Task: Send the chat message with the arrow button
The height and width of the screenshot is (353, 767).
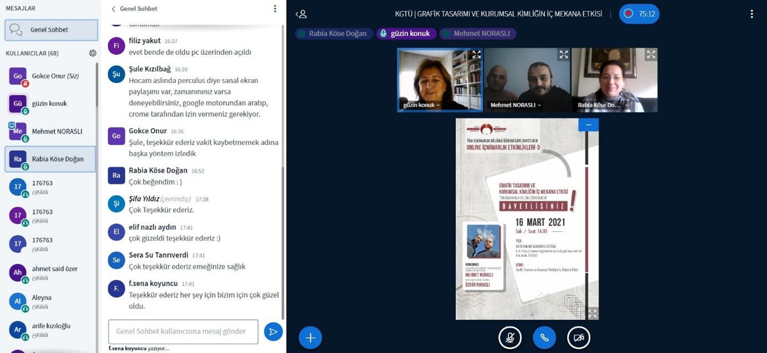Action: point(273,331)
